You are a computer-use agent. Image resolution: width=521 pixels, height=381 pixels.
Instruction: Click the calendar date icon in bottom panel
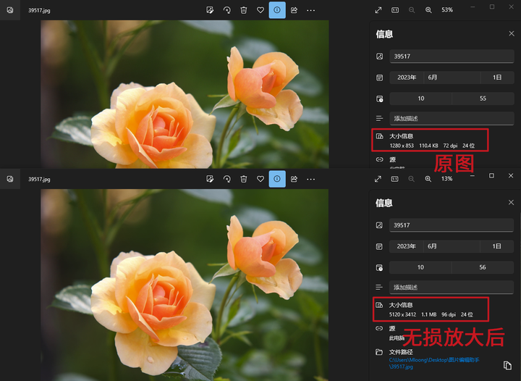tap(379, 246)
